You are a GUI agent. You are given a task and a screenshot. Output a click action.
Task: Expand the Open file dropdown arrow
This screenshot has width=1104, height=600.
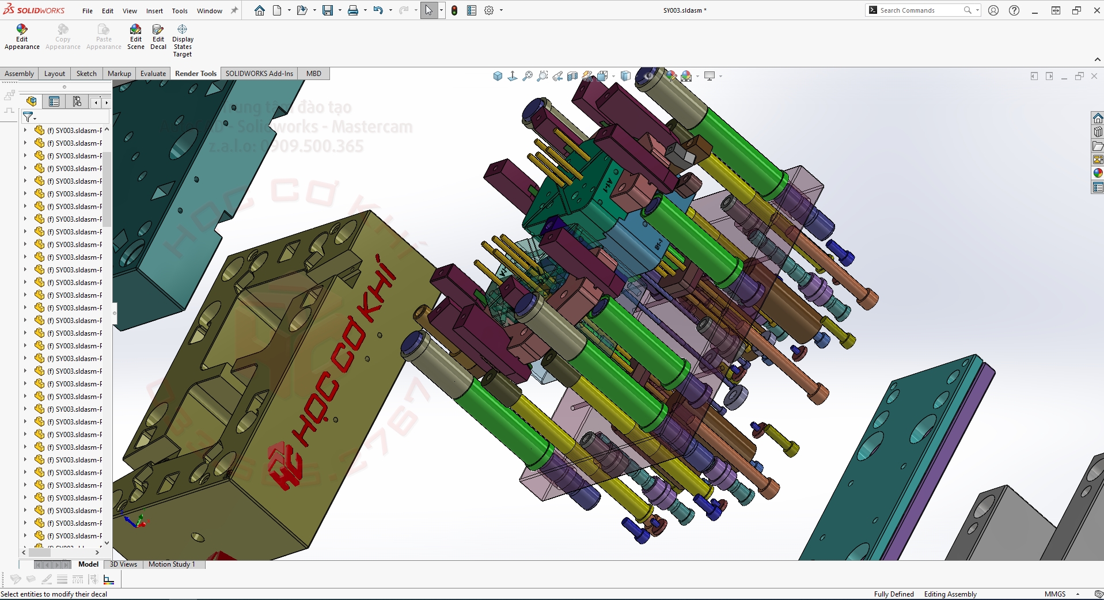point(314,10)
